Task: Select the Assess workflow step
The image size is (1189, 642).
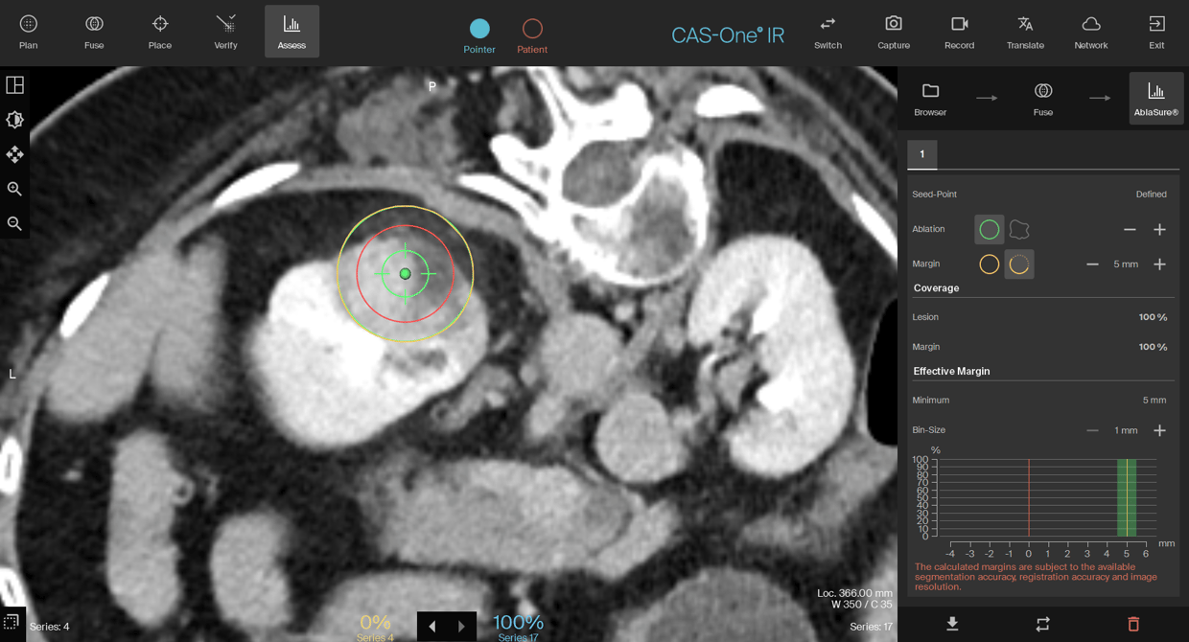Action: pos(291,32)
